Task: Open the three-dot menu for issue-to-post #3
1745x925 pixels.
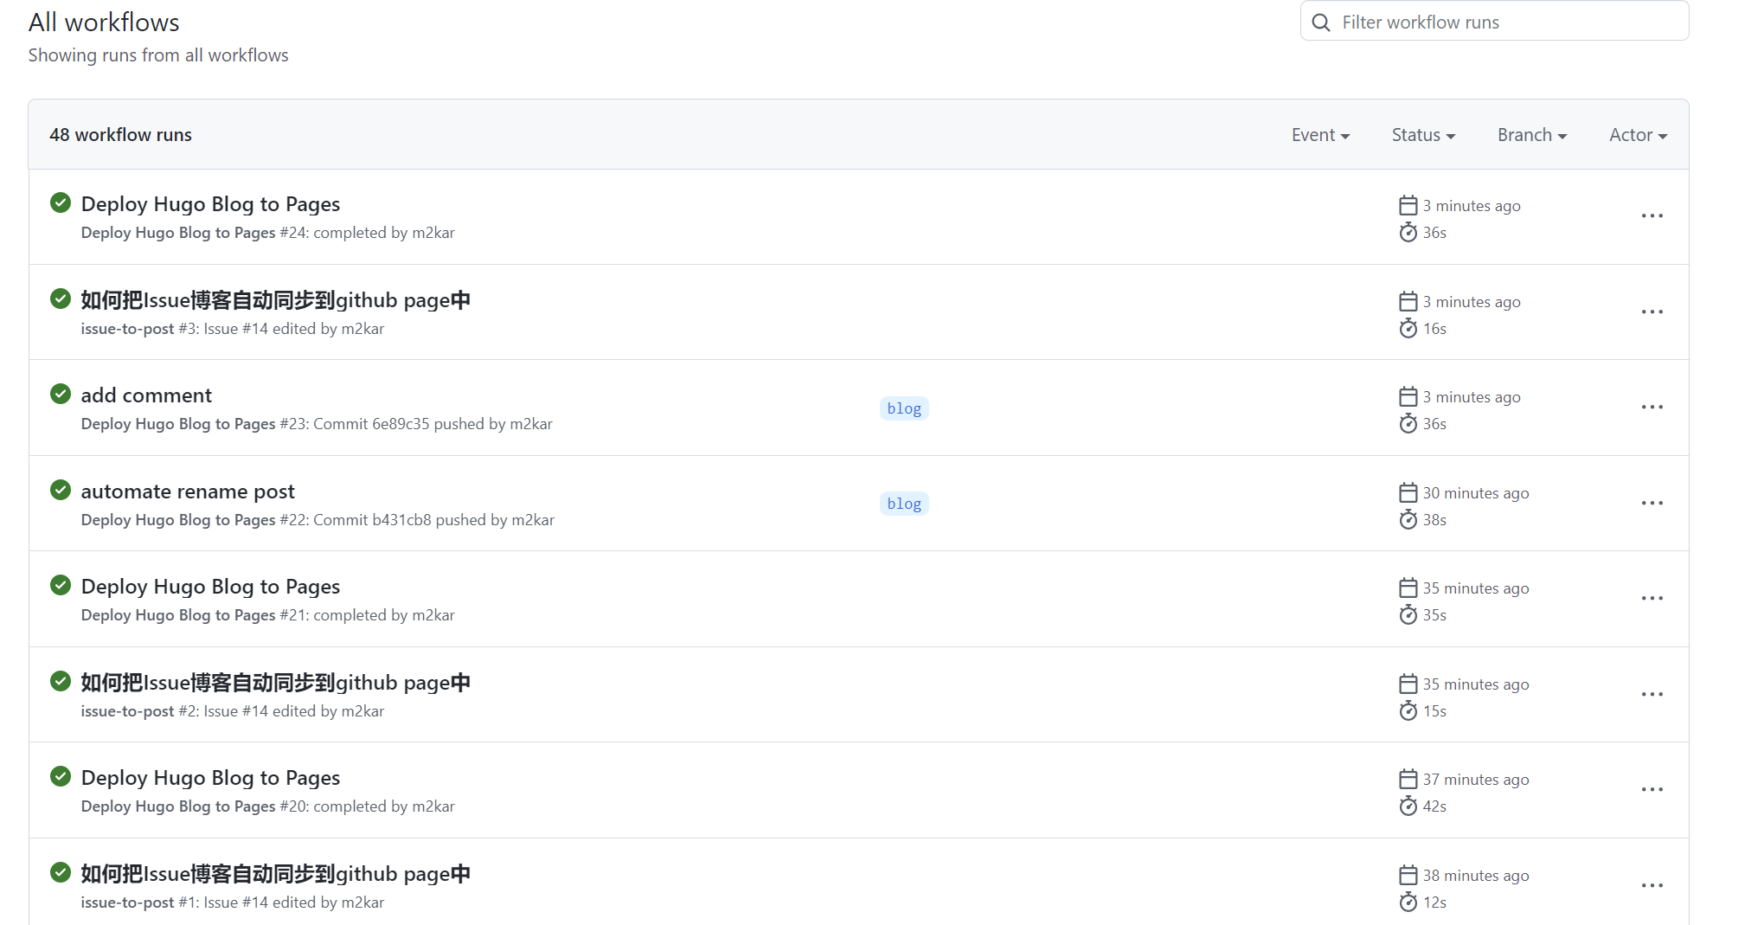Action: tap(1652, 312)
